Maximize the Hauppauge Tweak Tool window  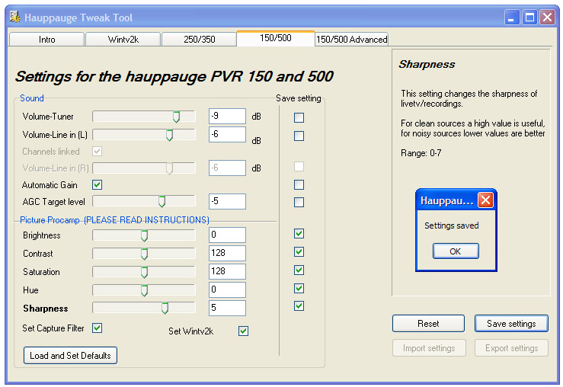pos(529,18)
